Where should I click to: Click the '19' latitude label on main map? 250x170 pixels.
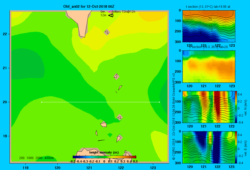[5, 136]
